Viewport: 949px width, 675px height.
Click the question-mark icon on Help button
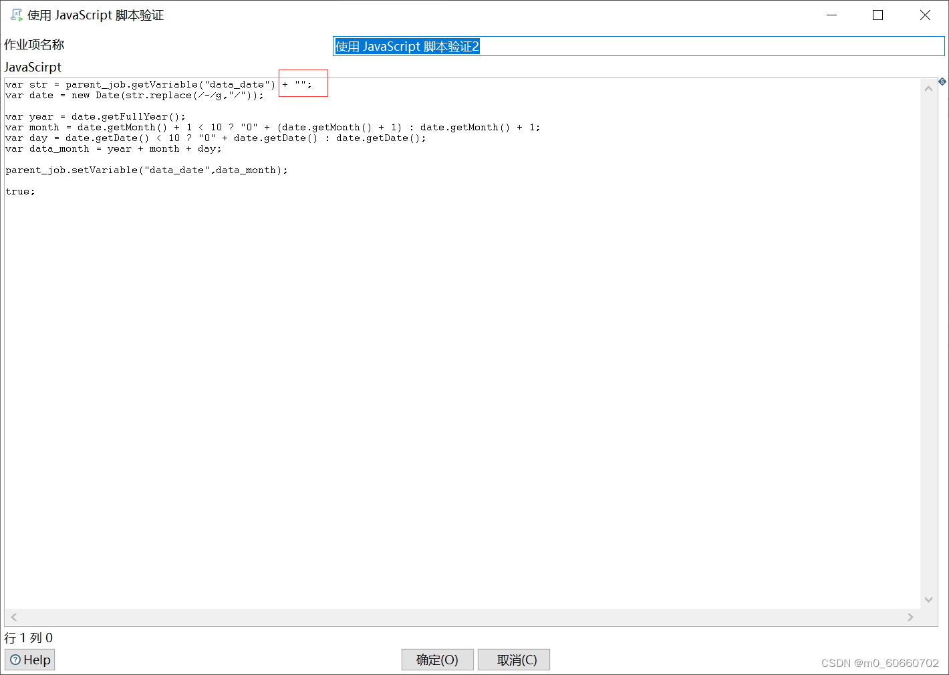(x=15, y=660)
